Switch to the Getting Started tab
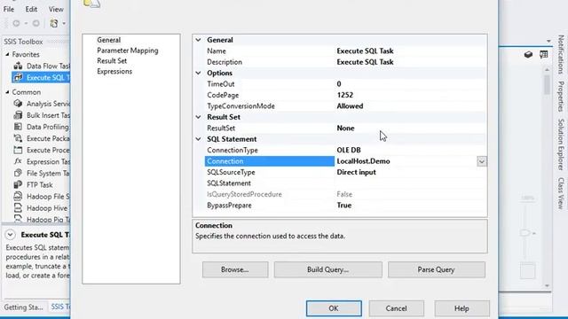This screenshot has height=319, width=568. [x=24, y=307]
